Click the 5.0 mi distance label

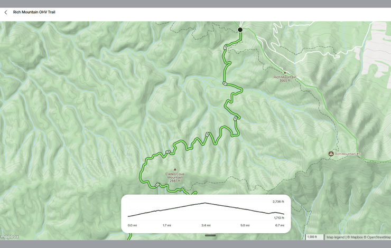point(245,225)
